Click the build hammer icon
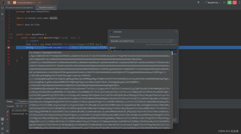This screenshot has height=134, width=241. 199,2
